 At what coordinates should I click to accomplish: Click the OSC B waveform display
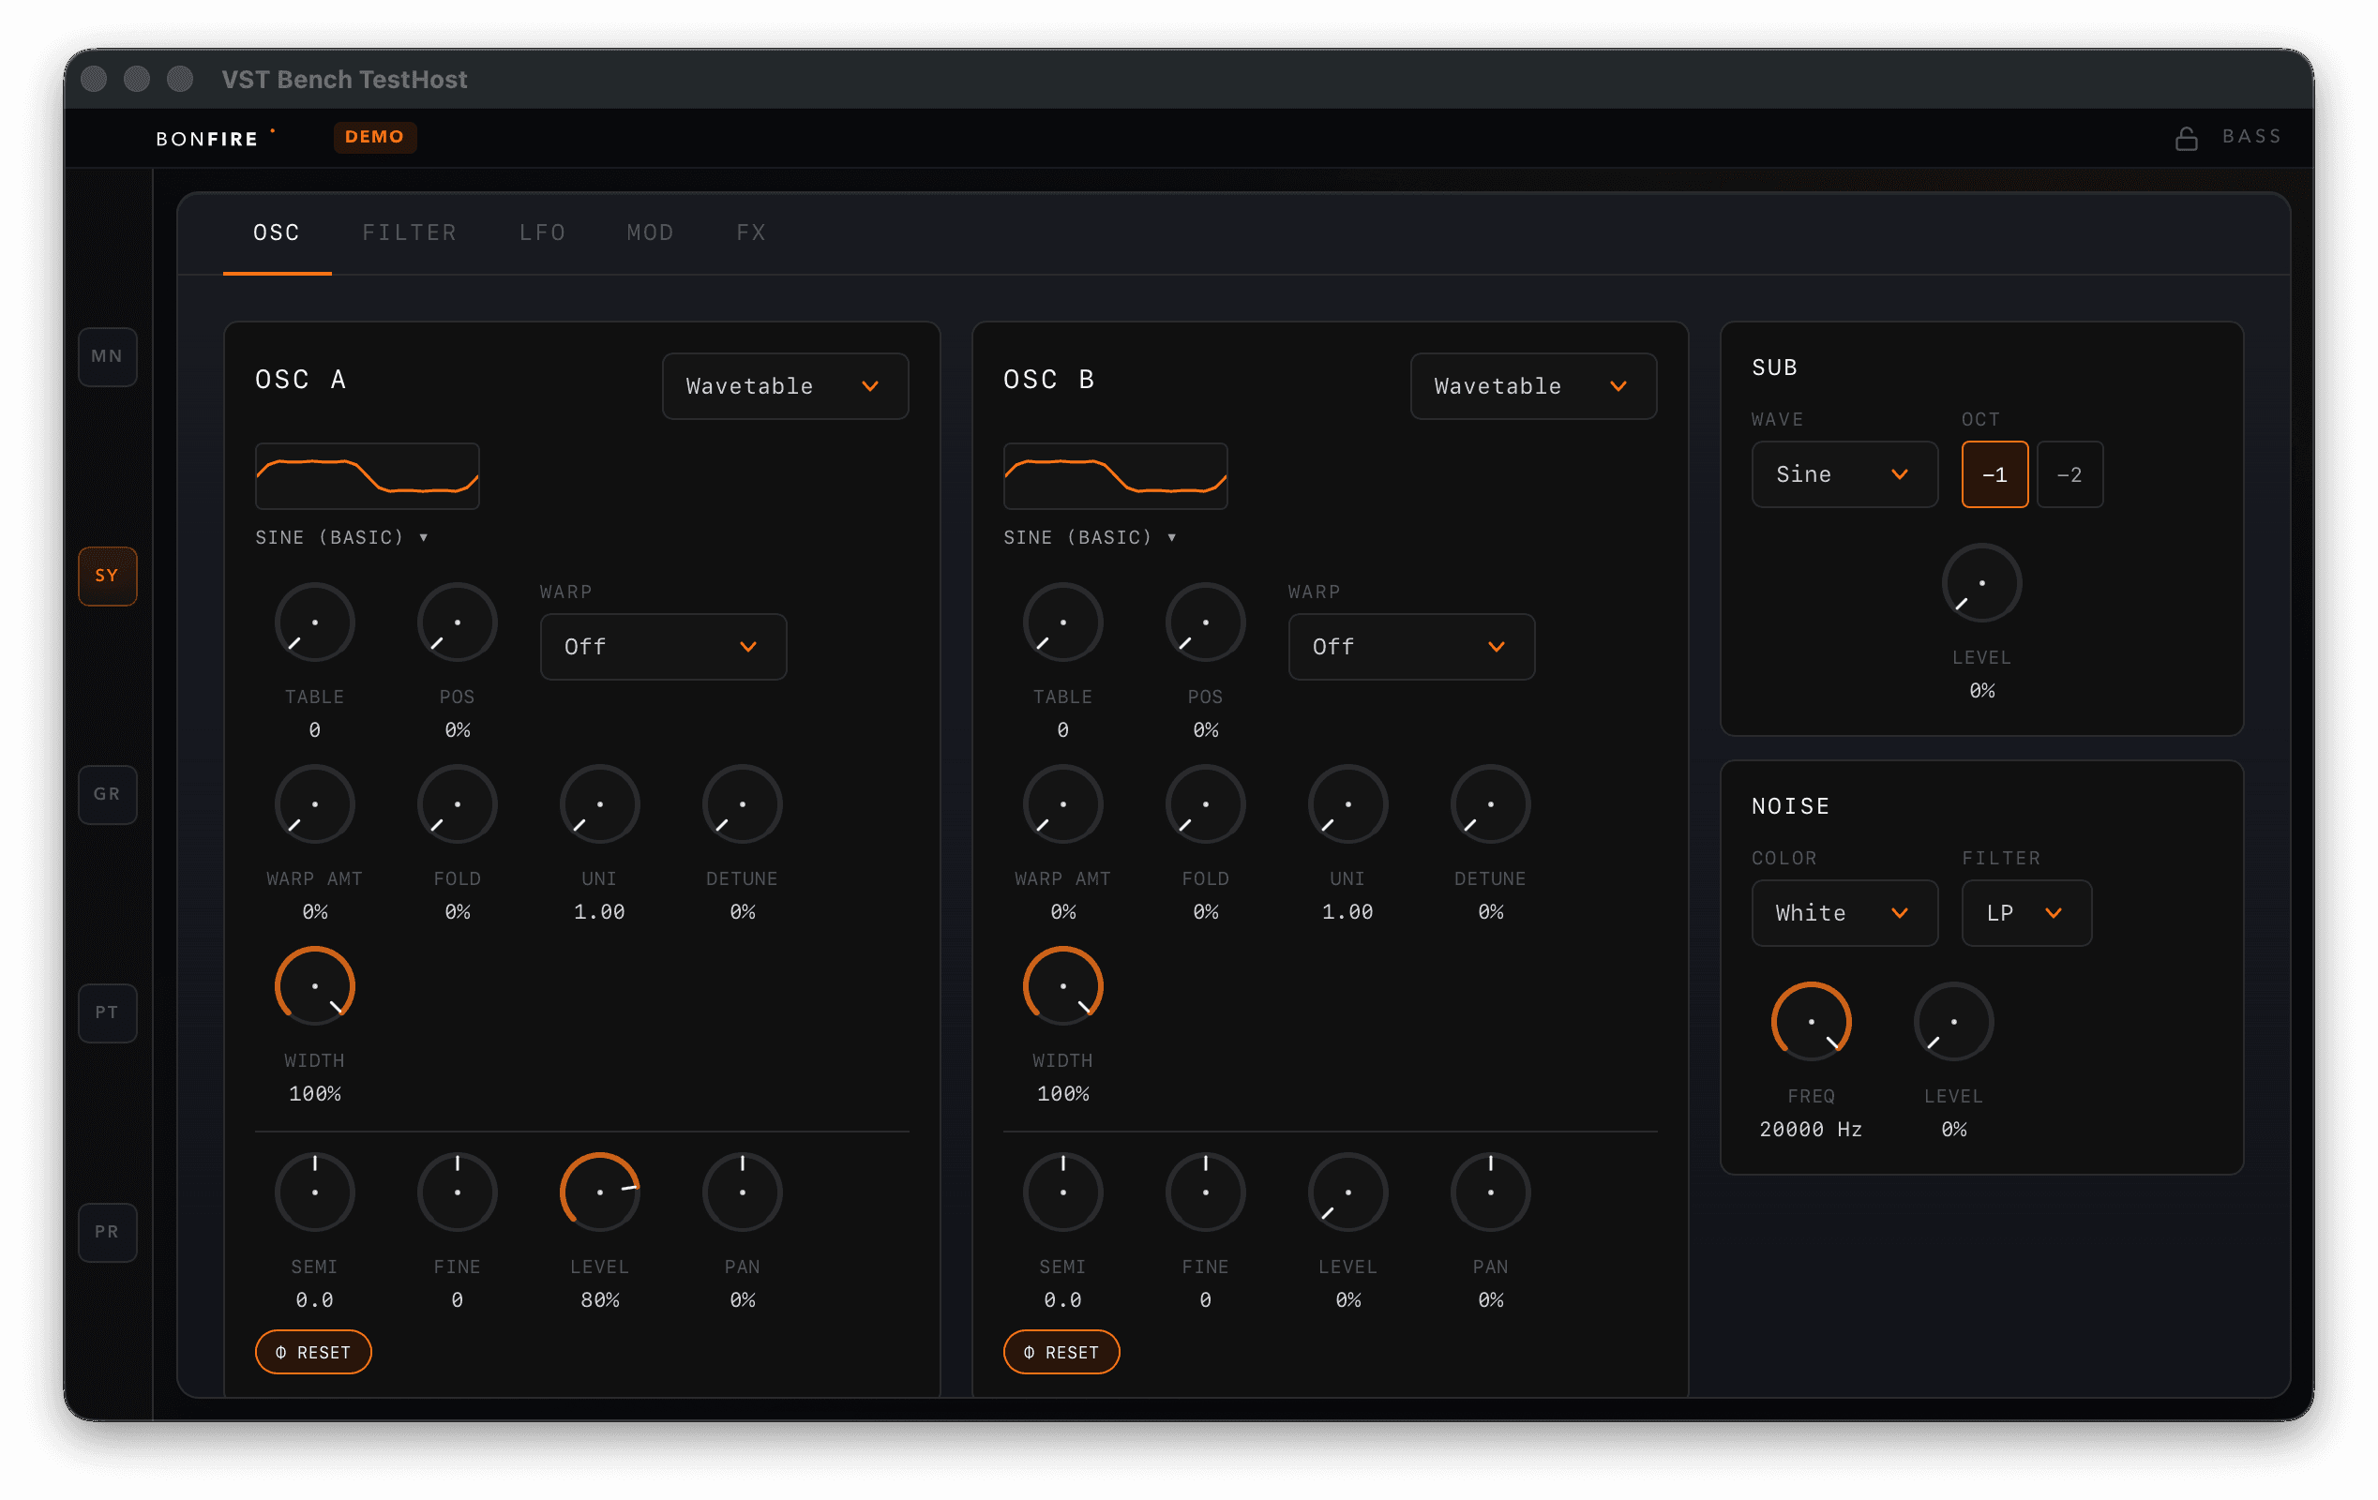click(x=1114, y=475)
